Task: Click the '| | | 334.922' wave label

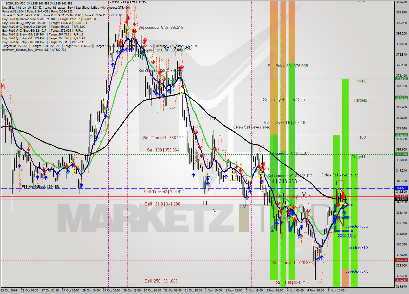Action: pyautogui.click(x=343, y=236)
